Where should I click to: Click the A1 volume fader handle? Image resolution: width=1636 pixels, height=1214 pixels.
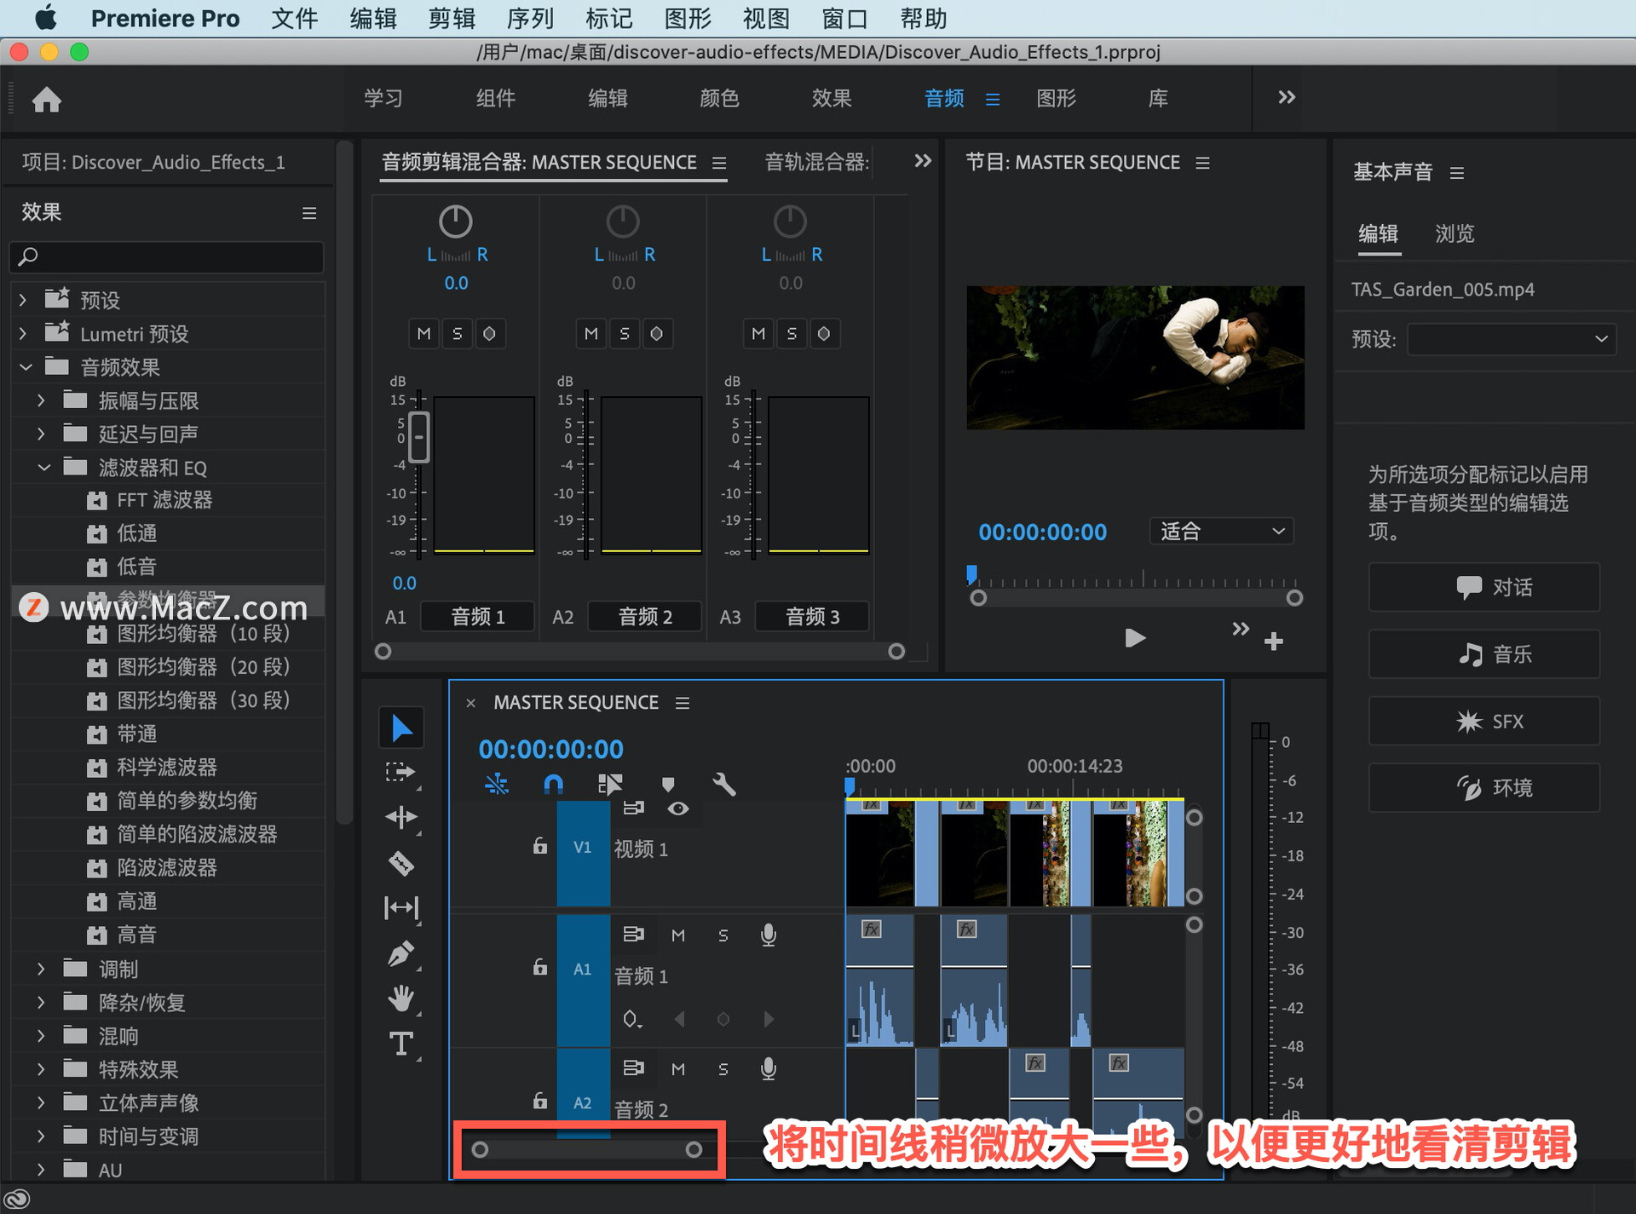click(x=418, y=437)
